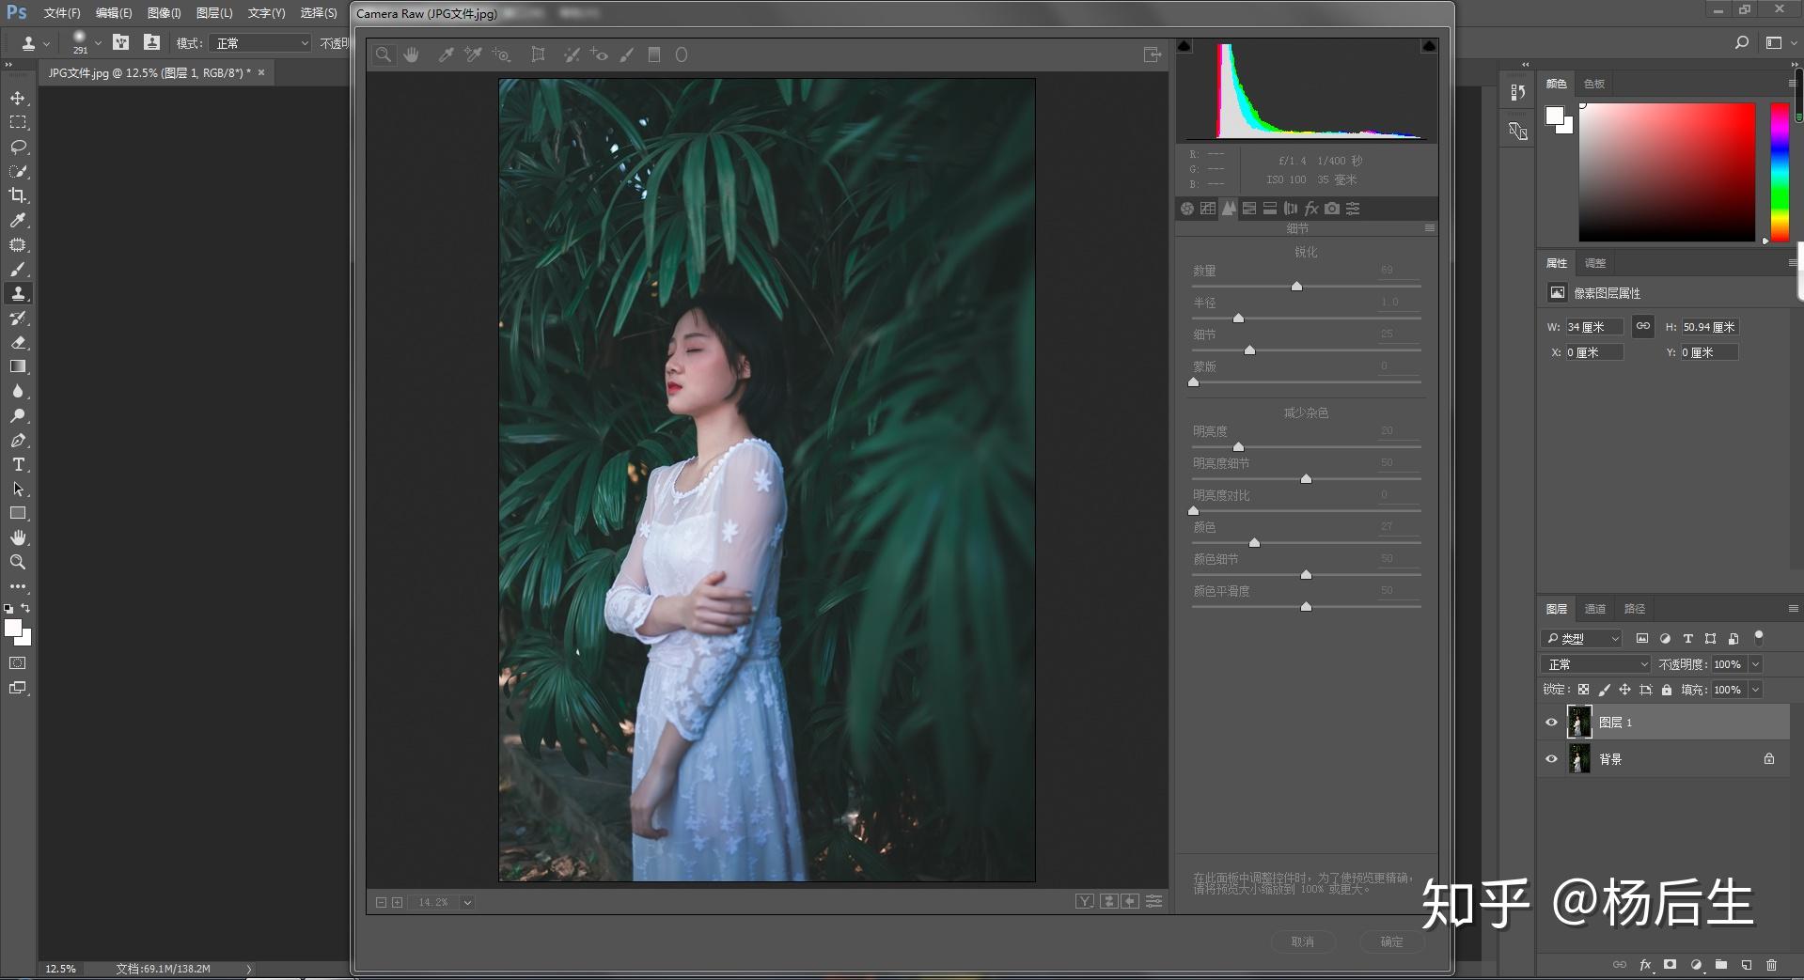This screenshot has width=1804, height=980.
Task: Toggle the width-height link constraint
Action: (1642, 326)
